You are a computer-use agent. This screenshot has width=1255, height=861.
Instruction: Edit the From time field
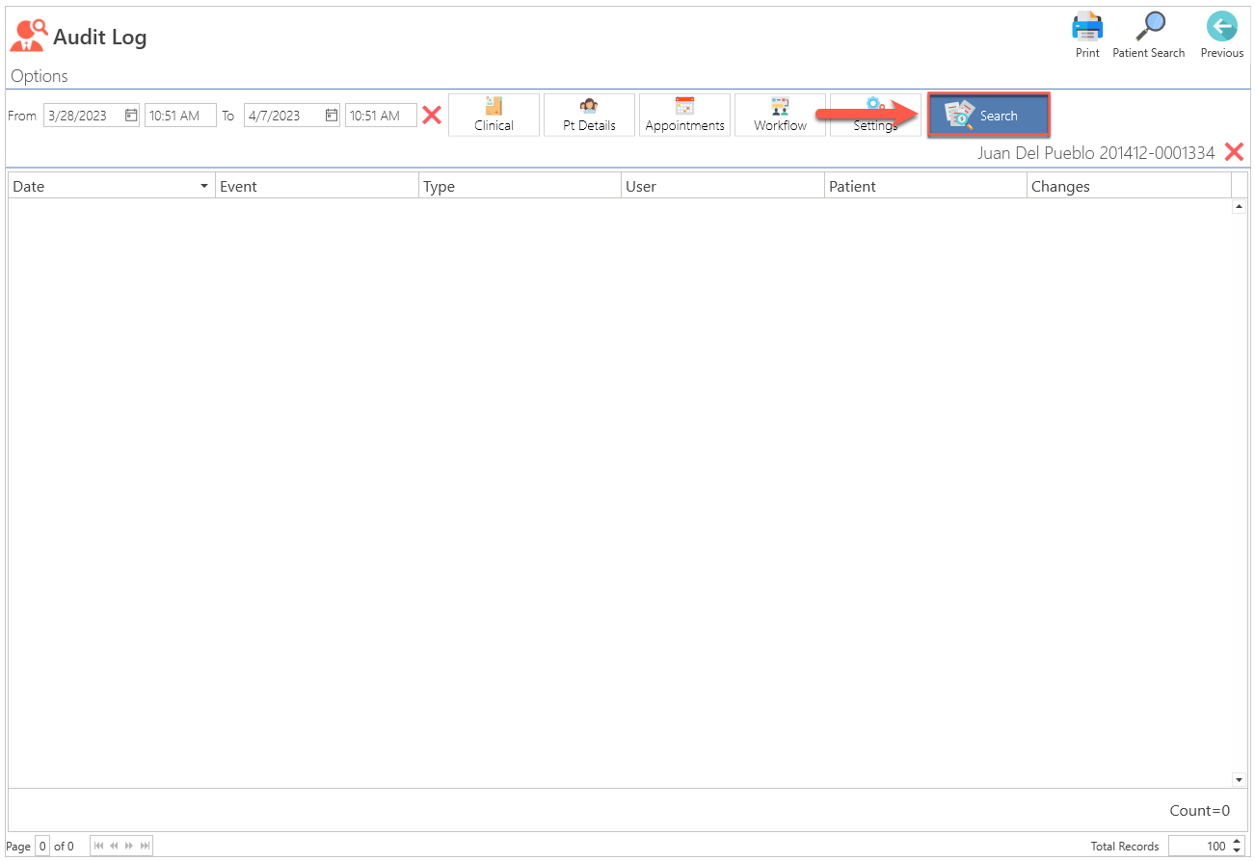[180, 116]
